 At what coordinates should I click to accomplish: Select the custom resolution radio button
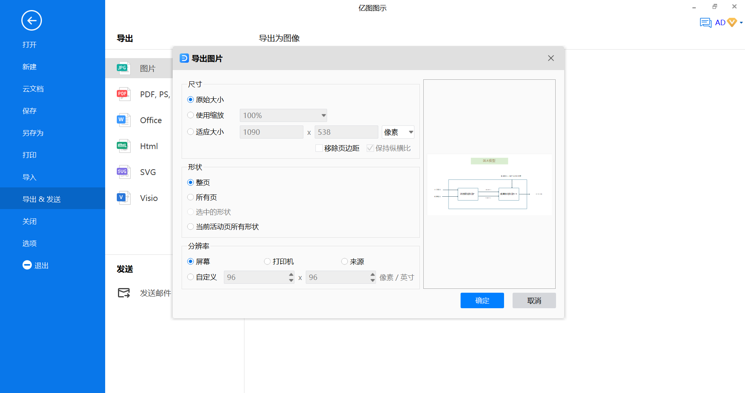[x=191, y=277]
